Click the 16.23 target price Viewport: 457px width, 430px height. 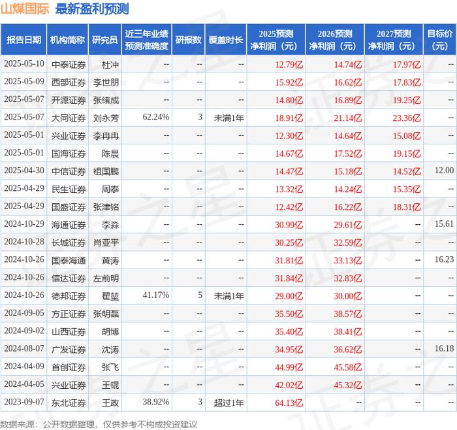444,259
